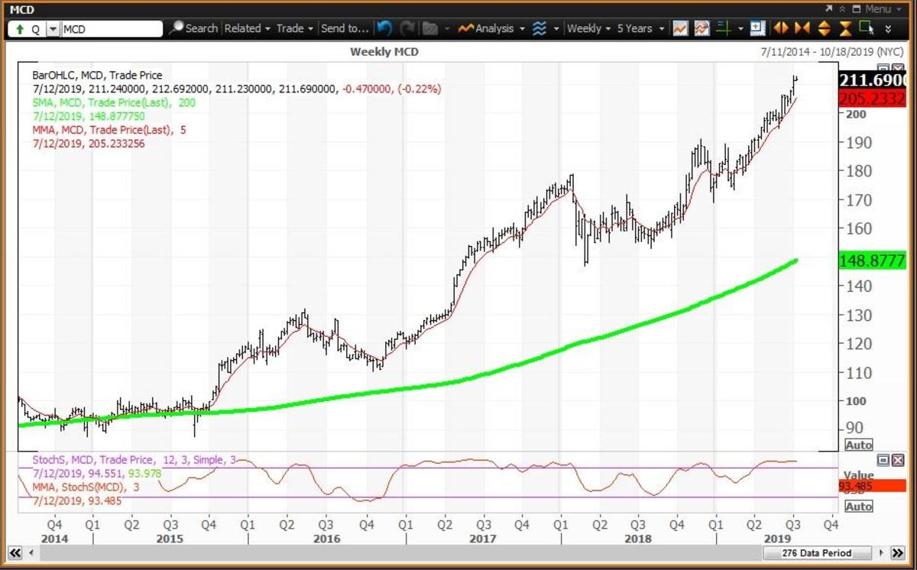This screenshot has height=570, width=917.
Task: Focus the MCD symbol input field
Action: click(x=111, y=29)
